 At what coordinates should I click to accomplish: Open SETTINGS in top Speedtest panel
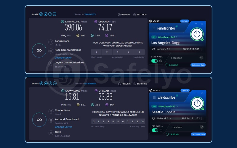tap(140, 15)
